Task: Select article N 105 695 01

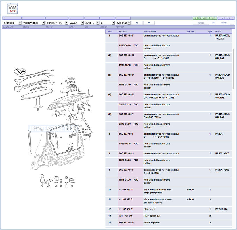Action: [x=126, y=199]
